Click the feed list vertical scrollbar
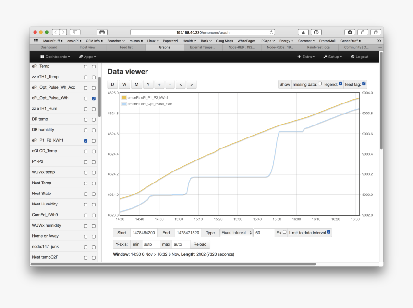The width and height of the screenshot is (413, 308). [x=99, y=97]
